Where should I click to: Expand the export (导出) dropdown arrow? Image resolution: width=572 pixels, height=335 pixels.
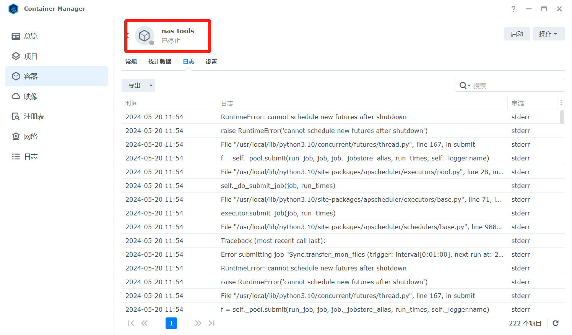[x=151, y=86]
